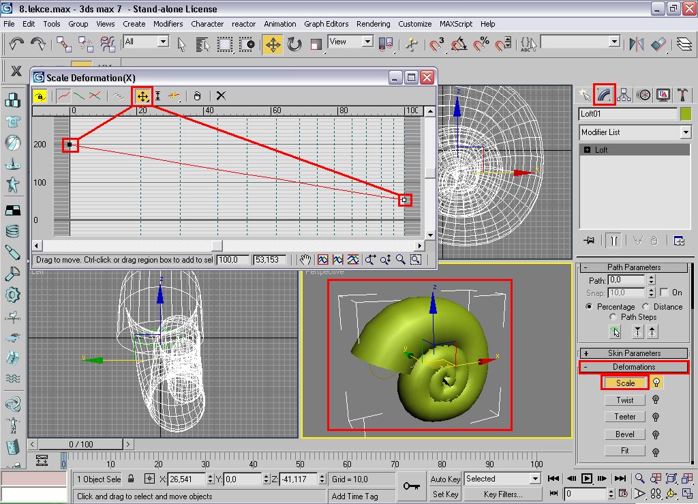Image resolution: width=698 pixels, height=504 pixels.
Task: Click the Mirror tool icon
Action: pos(637,44)
